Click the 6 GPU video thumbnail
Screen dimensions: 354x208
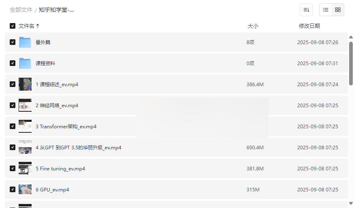(x=25, y=189)
